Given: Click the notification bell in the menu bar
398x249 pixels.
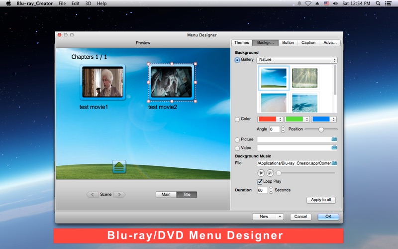Looking at the screenshot, I should 299,3.
